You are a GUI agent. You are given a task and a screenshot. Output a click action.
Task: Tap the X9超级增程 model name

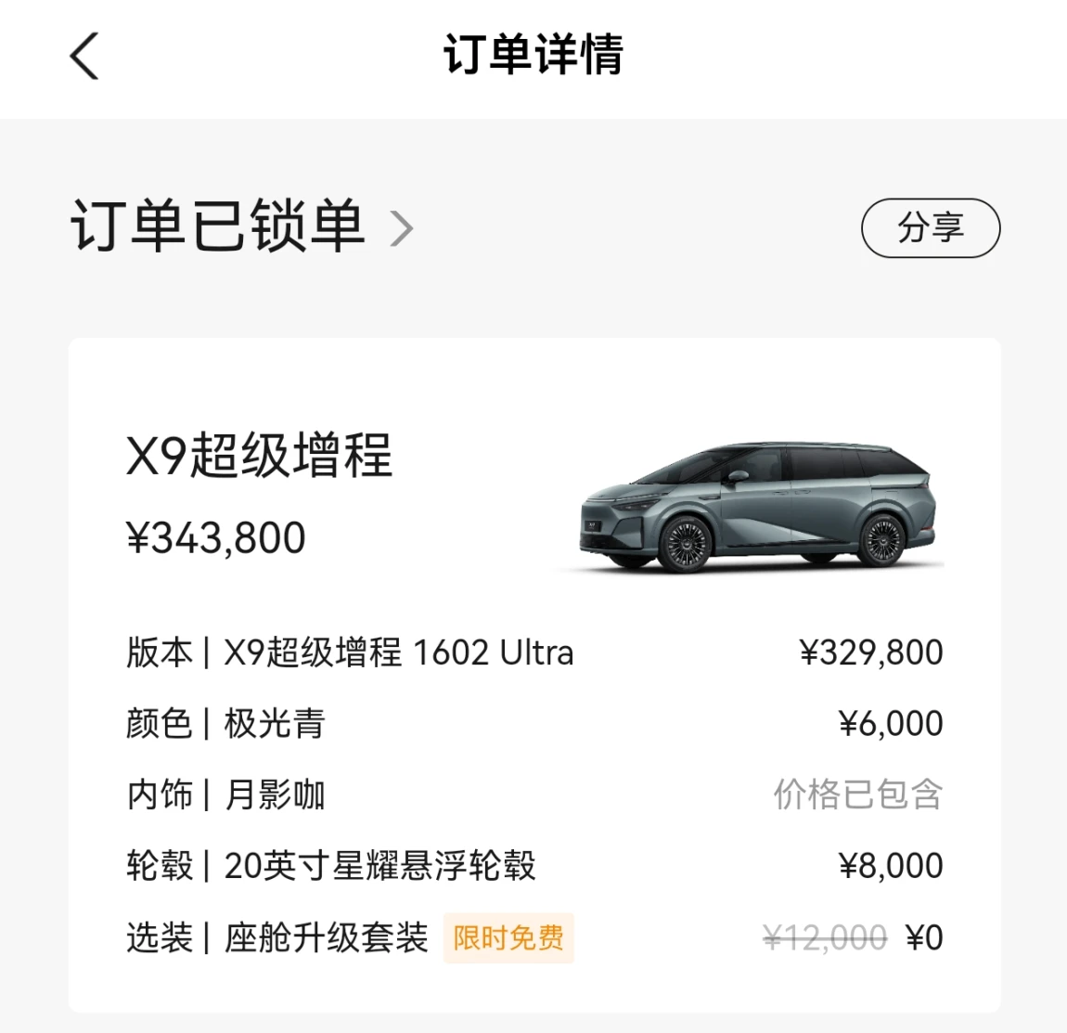click(260, 456)
